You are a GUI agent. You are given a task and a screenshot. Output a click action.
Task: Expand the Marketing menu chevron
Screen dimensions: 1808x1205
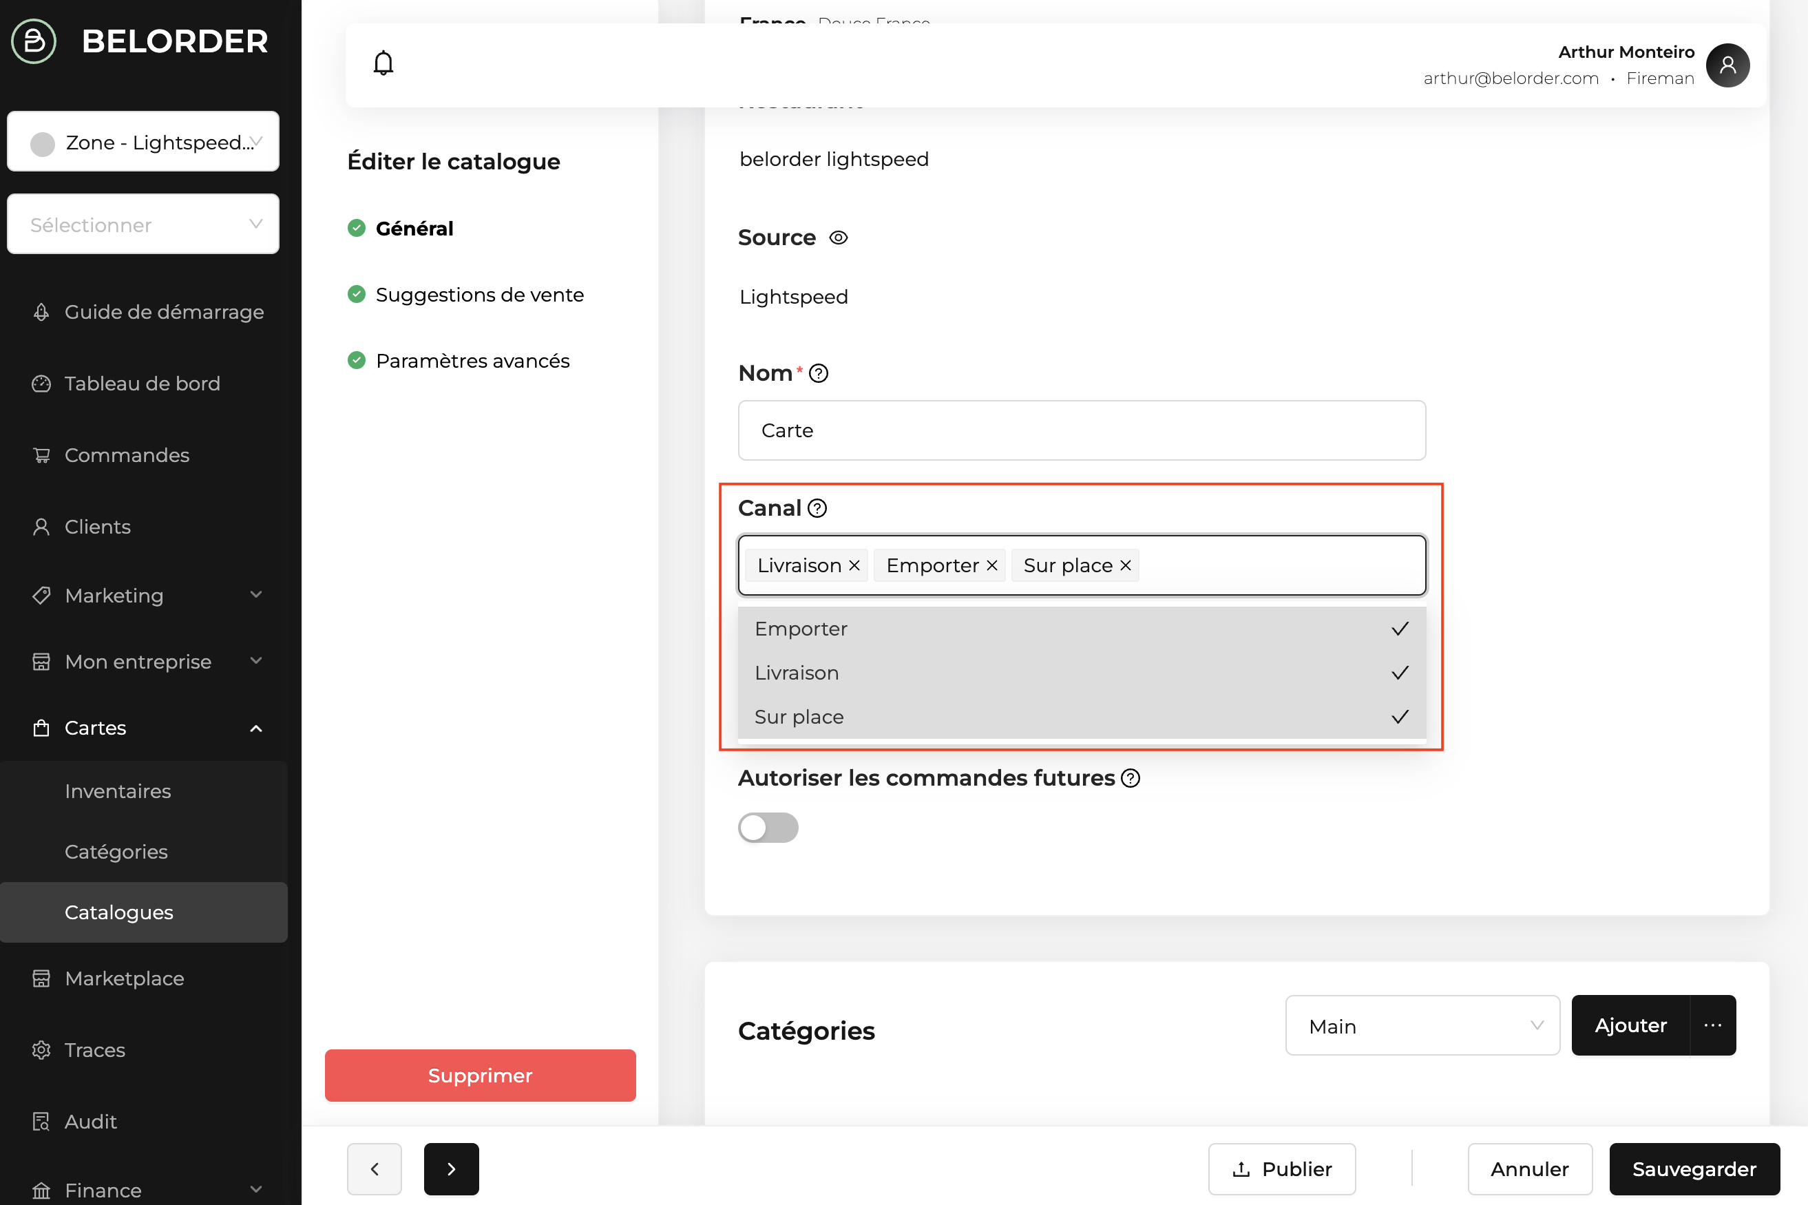pos(257,595)
